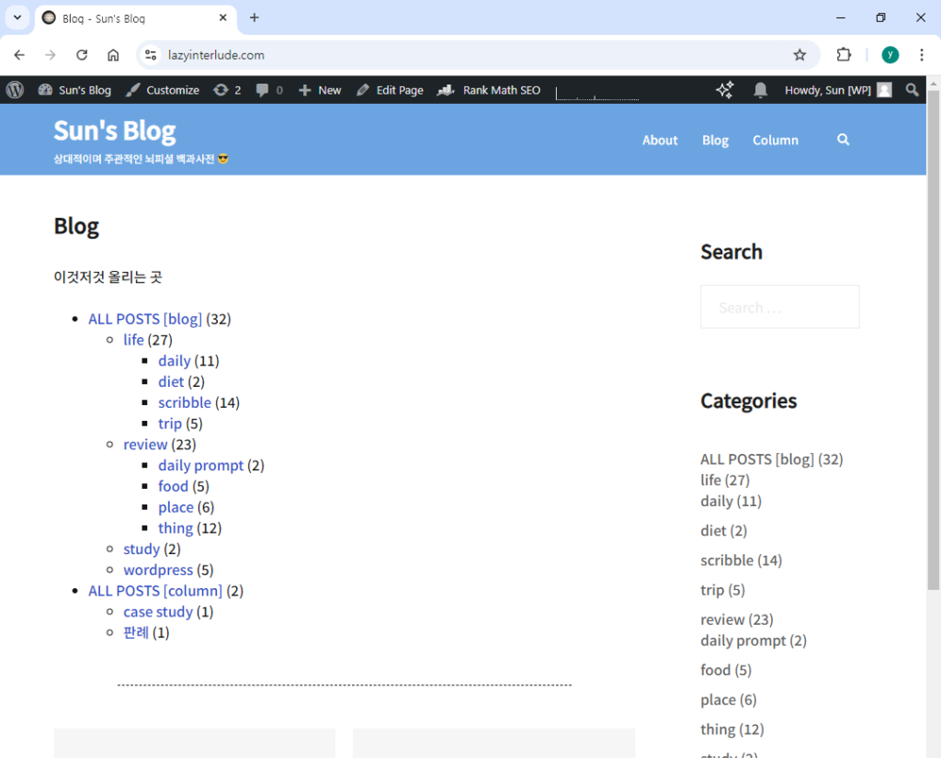Select Column in the site navigation
This screenshot has height=758, width=941.
[x=775, y=140]
